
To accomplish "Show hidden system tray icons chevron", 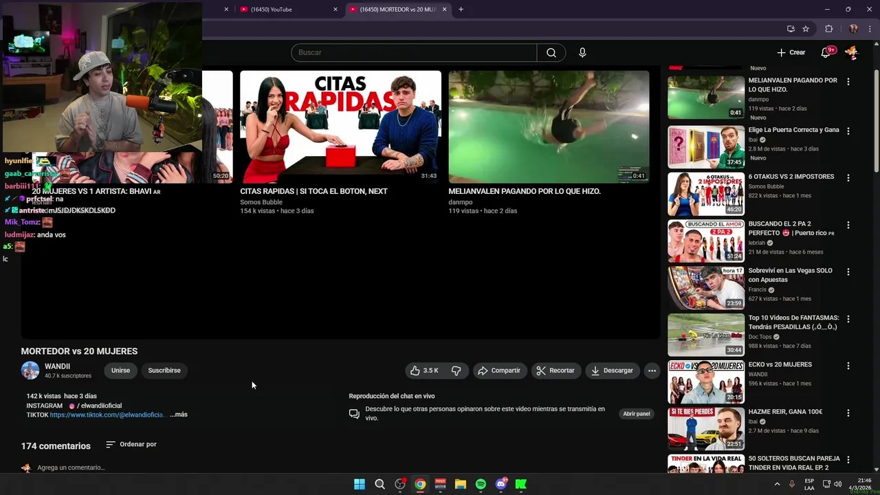I will [777, 484].
